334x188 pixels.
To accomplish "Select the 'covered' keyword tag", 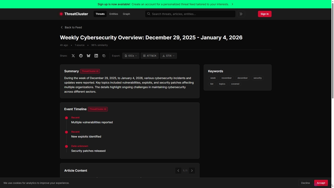I will (235, 84).
